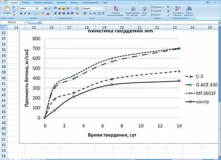Switch to the Вставка ribbon tab

coord(26,2)
